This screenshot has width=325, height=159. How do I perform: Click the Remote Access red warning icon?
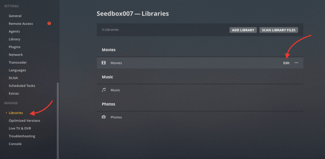49,24
